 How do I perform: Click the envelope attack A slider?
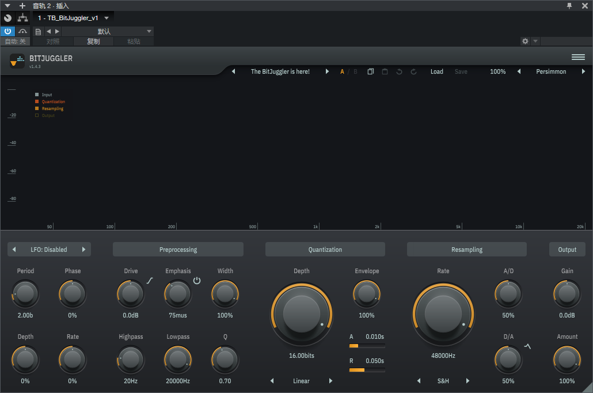367,346
